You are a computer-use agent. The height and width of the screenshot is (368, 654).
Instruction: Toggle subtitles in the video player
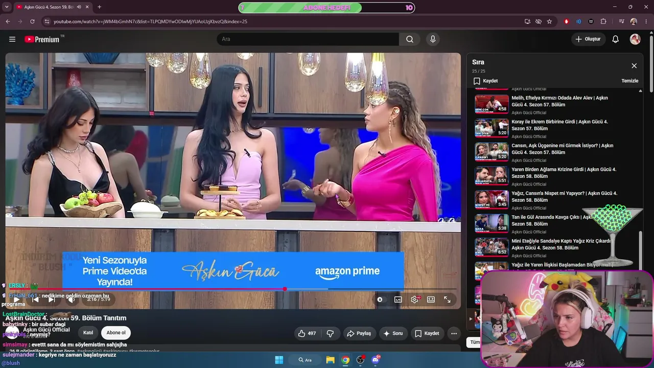tap(398, 300)
